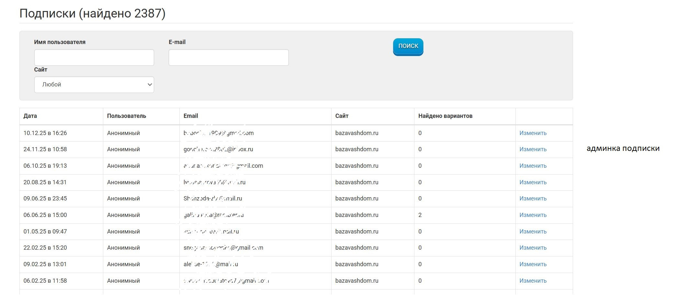Click Изменить for 06.06.25 в 15:00 row
Image resolution: width=676 pixels, height=295 pixels.
(533, 215)
